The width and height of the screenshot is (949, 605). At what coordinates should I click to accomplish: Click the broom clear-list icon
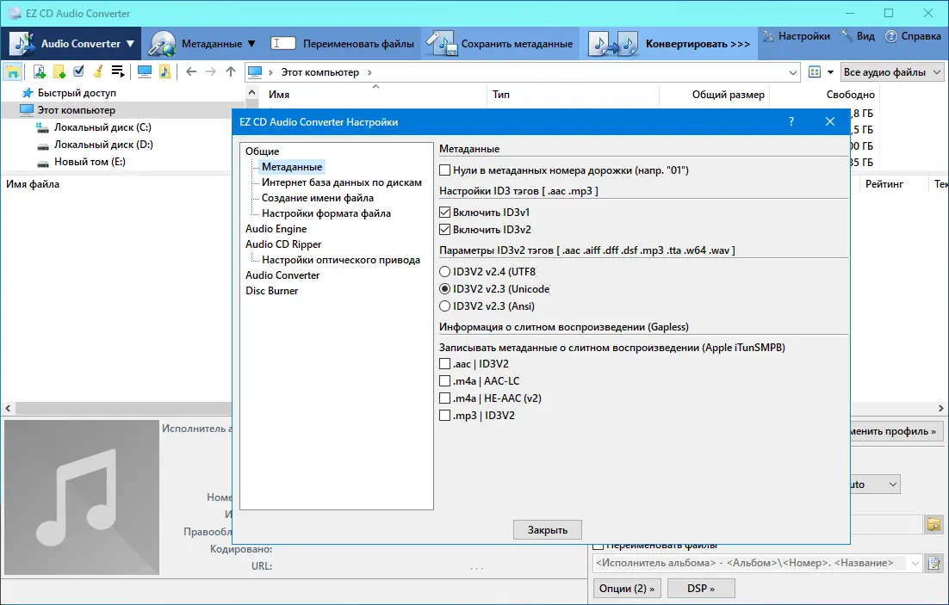coord(97,72)
